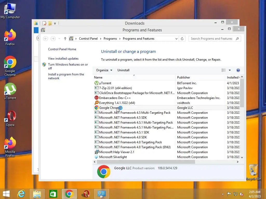This screenshot has height=199, width=266.
Task: Open My Computer desktop icon
Action: pos(10,11)
